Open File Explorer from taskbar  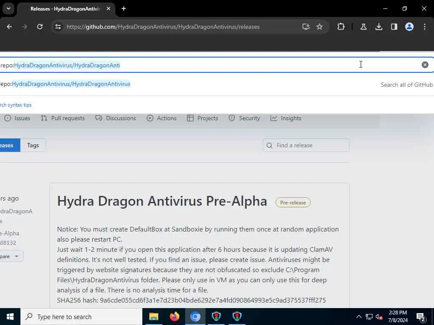click(x=153, y=317)
